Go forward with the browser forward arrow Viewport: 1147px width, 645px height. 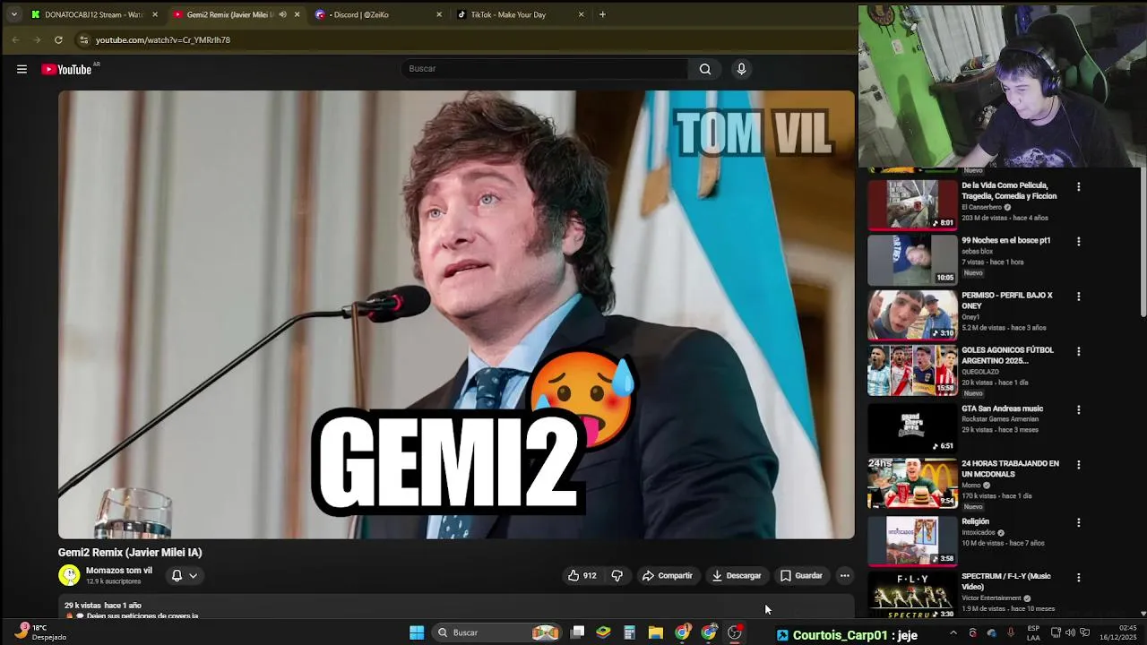(37, 39)
